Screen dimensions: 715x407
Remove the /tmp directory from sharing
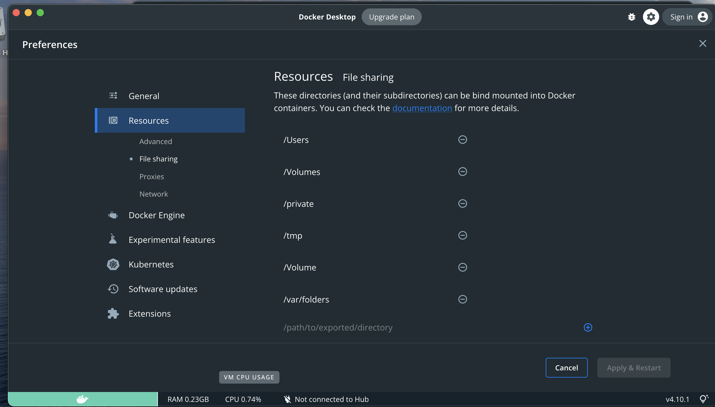(x=462, y=235)
